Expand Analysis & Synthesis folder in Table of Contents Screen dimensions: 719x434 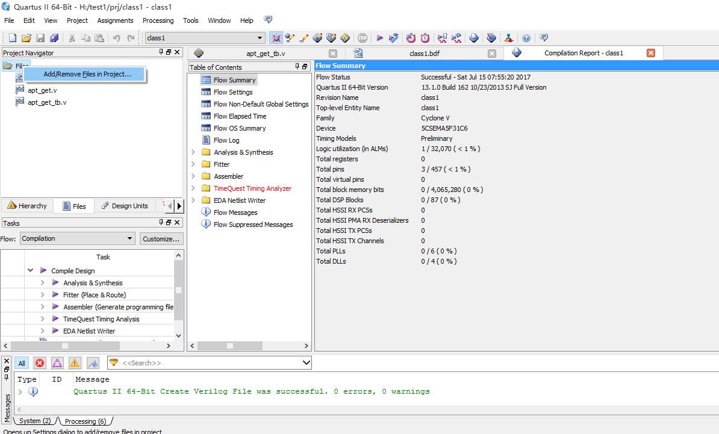pyautogui.click(x=193, y=152)
